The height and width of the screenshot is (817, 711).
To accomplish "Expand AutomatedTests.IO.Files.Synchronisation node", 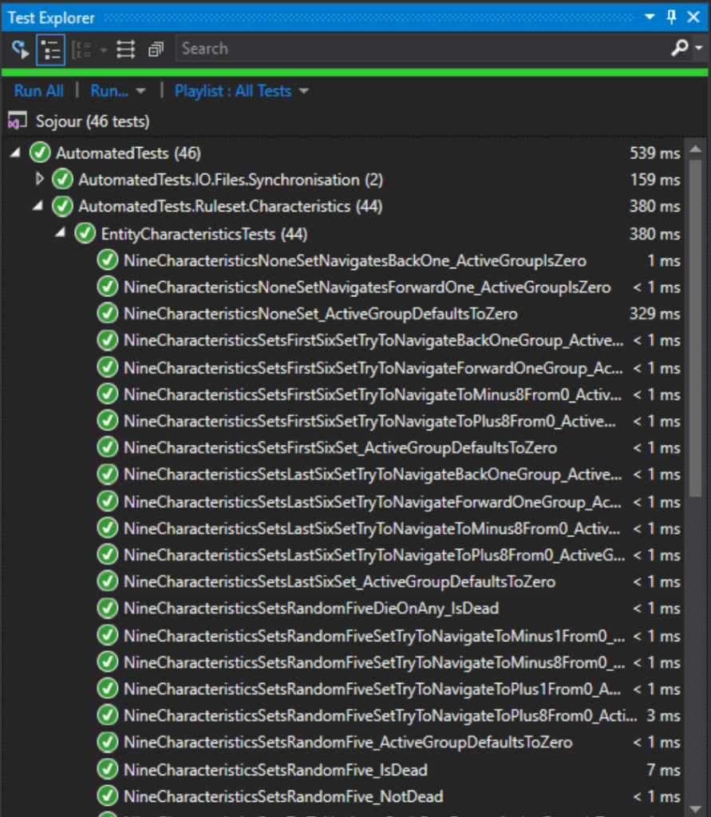I will pos(40,180).
